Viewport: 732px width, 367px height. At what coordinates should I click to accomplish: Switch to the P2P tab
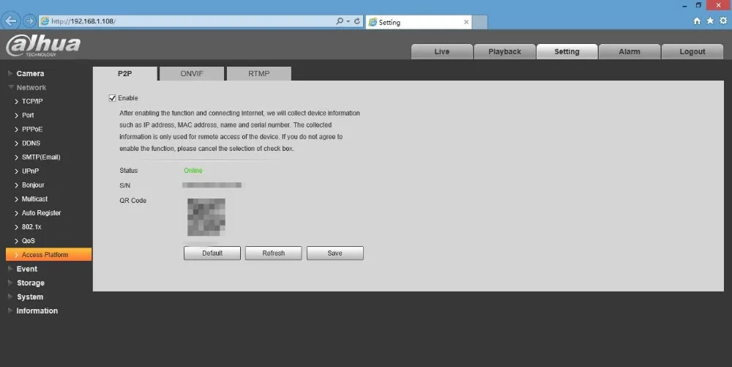[124, 74]
